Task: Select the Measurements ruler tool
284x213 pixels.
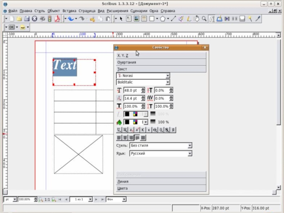Action: [242, 19]
